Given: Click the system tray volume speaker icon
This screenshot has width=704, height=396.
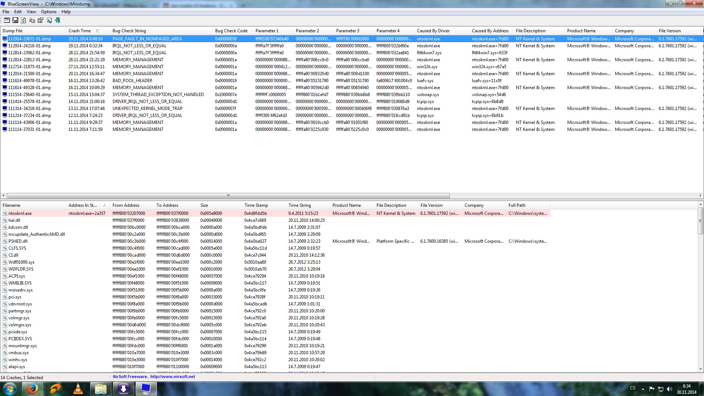Looking at the screenshot, I should pos(669,389).
